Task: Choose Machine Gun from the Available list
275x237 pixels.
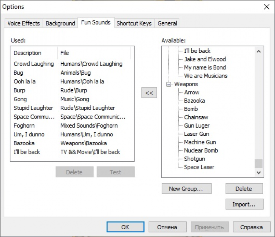Action: coord(200,142)
